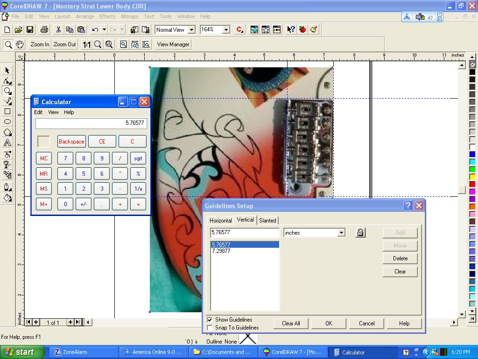Click the Calculator taskbar button
Image resolution: width=478 pixels, height=359 pixels.
point(362,352)
